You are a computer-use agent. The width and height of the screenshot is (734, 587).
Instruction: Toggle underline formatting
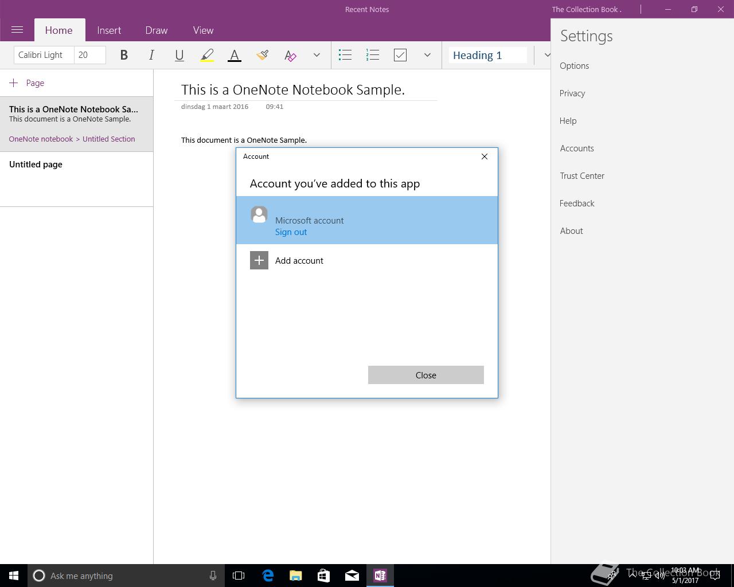point(179,55)
